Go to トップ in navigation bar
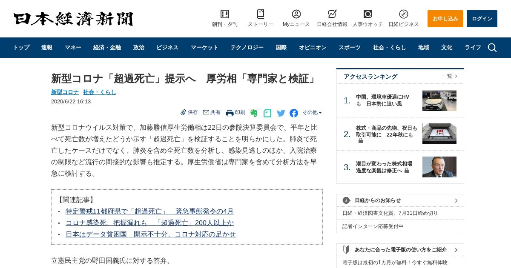This screenshot has width=511, height=268. click(x=21, y=48)
